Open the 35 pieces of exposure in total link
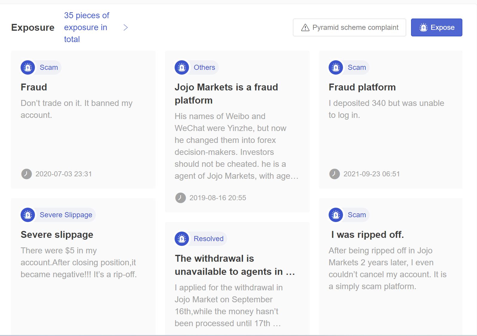 [x=87, y=27]
